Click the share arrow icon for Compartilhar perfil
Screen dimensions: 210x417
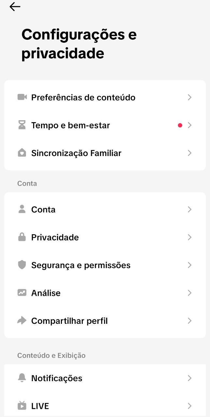tap(22, 321)
